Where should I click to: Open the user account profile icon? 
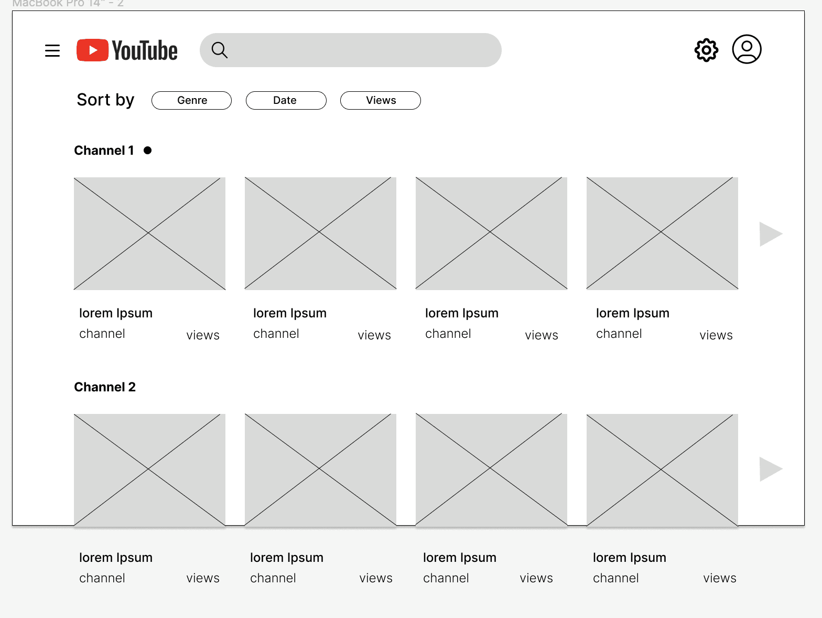click(747, 49)
